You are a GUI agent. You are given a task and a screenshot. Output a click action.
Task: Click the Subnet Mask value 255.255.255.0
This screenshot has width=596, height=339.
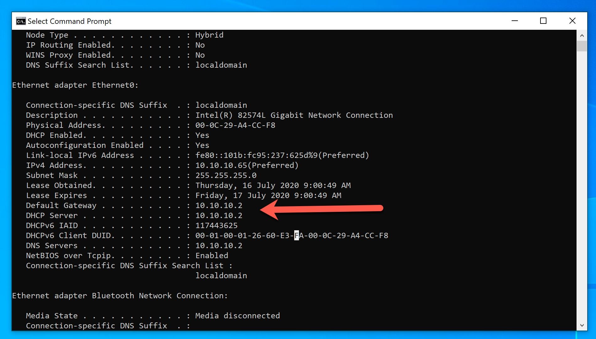point(226,175)
